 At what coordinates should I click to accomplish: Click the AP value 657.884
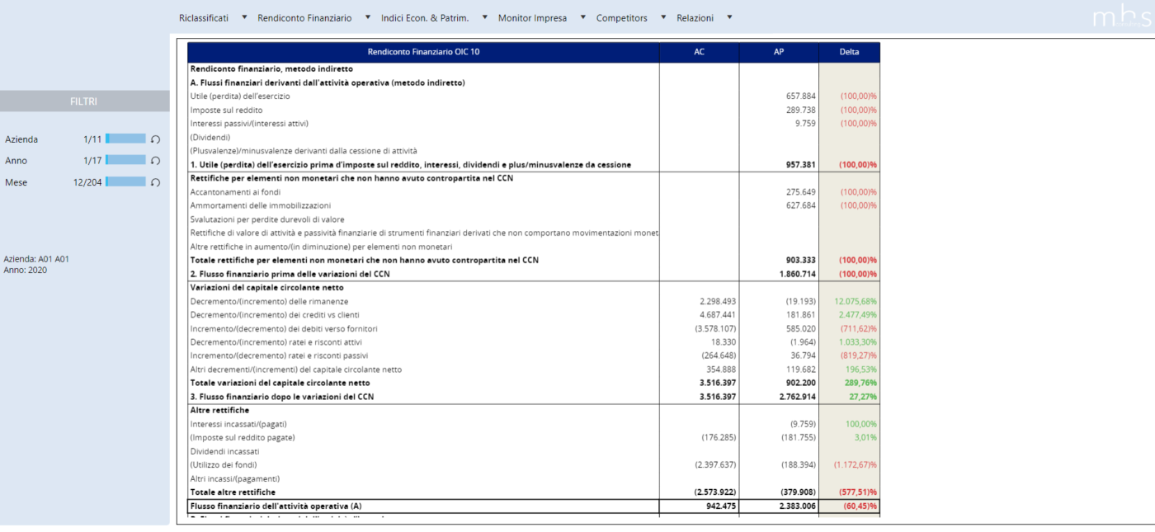pos(800,97)
